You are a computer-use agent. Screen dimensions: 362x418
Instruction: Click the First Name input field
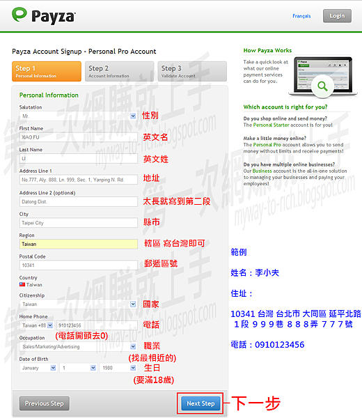pos(78,137)
